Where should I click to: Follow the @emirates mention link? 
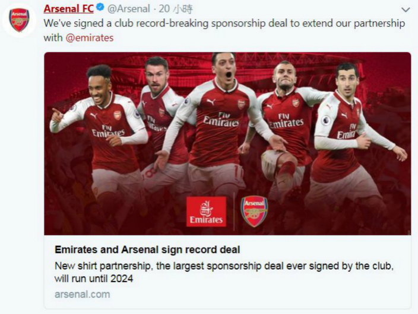coord(90,38)
